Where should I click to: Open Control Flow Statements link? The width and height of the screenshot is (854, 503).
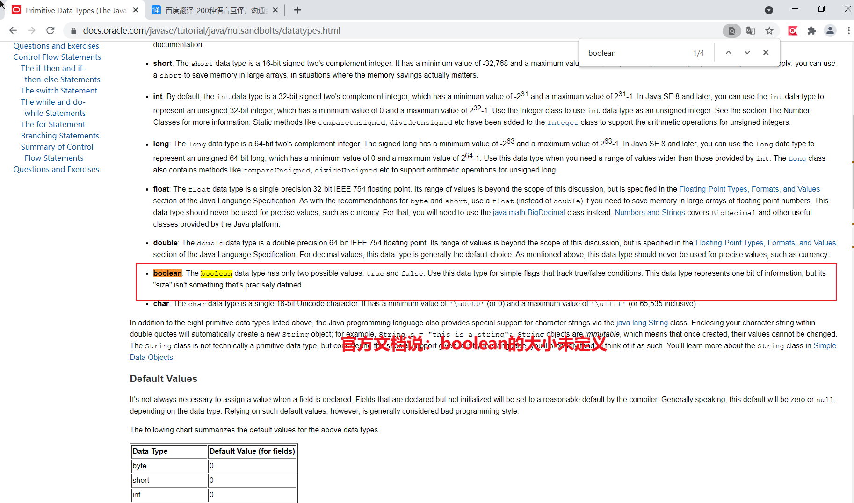[x=57, y=57]
